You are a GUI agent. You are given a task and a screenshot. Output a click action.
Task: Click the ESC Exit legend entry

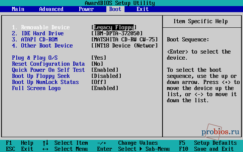(19, 149)
